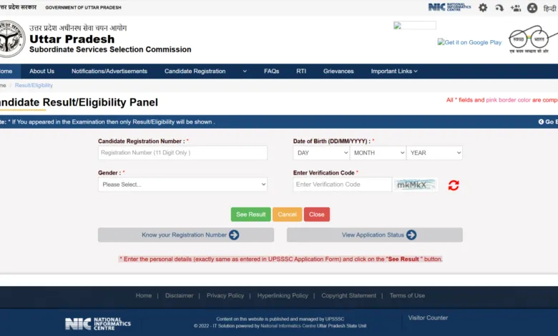Open the Candidate Registration menu
Screen dimensions: 558x336
tap(205, 71)
